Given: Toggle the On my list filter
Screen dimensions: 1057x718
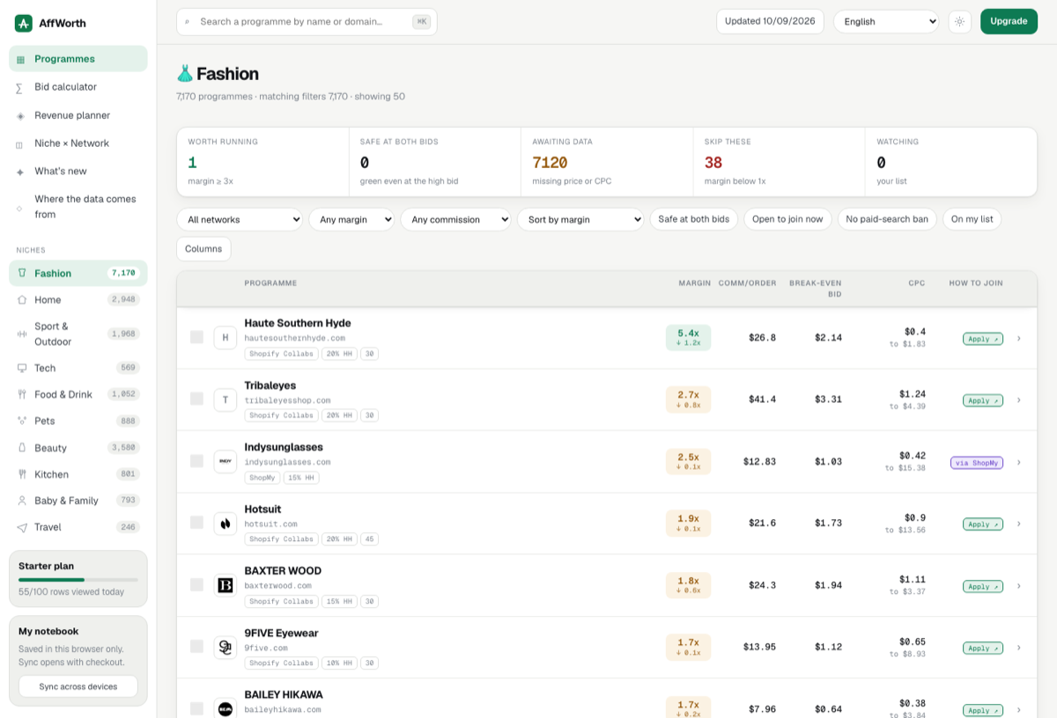Looking at the screenshot, I should [972, 219].
